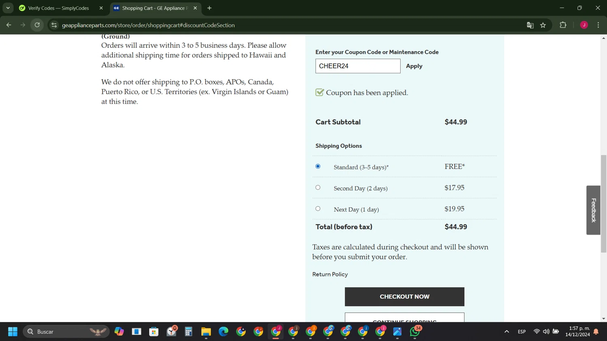
Task: Click the $19.95 Next Day price
Action: pos(454,209)
